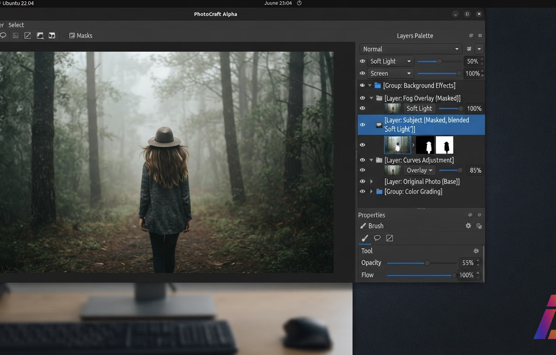Select the Subject (Masked, blended) layer row
This screenshot has height=355, width=556.
tap(421, 125)
